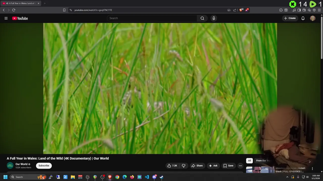
Task: Open the Rumble play logo overlay icon
Action: point(313,4)
